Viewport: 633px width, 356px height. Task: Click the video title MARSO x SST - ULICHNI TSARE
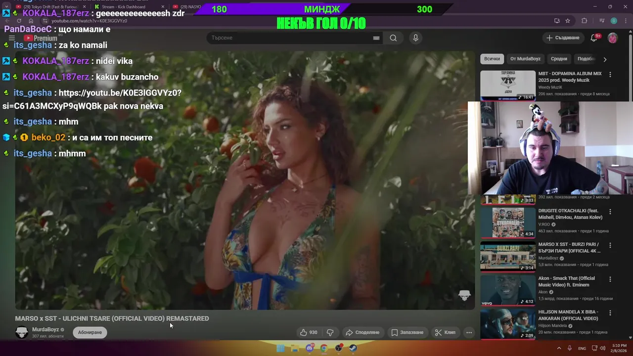112,318
